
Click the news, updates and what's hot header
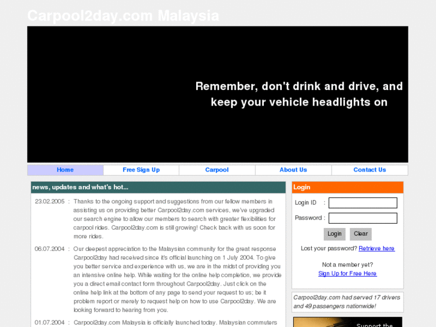point(158,187)
